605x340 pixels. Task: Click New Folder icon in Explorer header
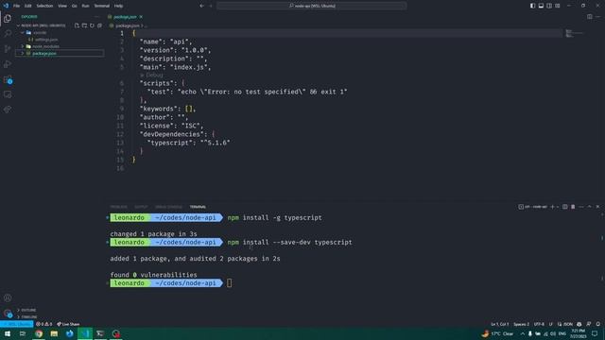tap(84, 25)
